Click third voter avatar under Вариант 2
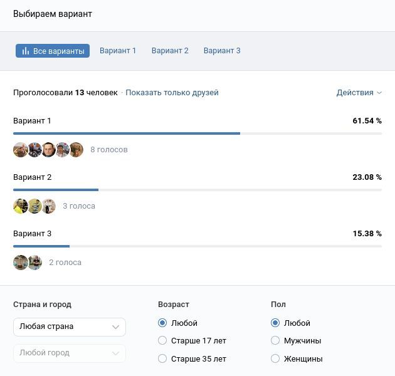Image resolution: width=395 pixels, height=376 pixels. 49,206
